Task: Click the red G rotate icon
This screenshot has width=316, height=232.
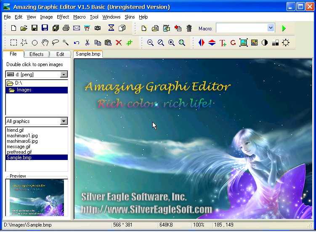Action: [x=233, y=43]
